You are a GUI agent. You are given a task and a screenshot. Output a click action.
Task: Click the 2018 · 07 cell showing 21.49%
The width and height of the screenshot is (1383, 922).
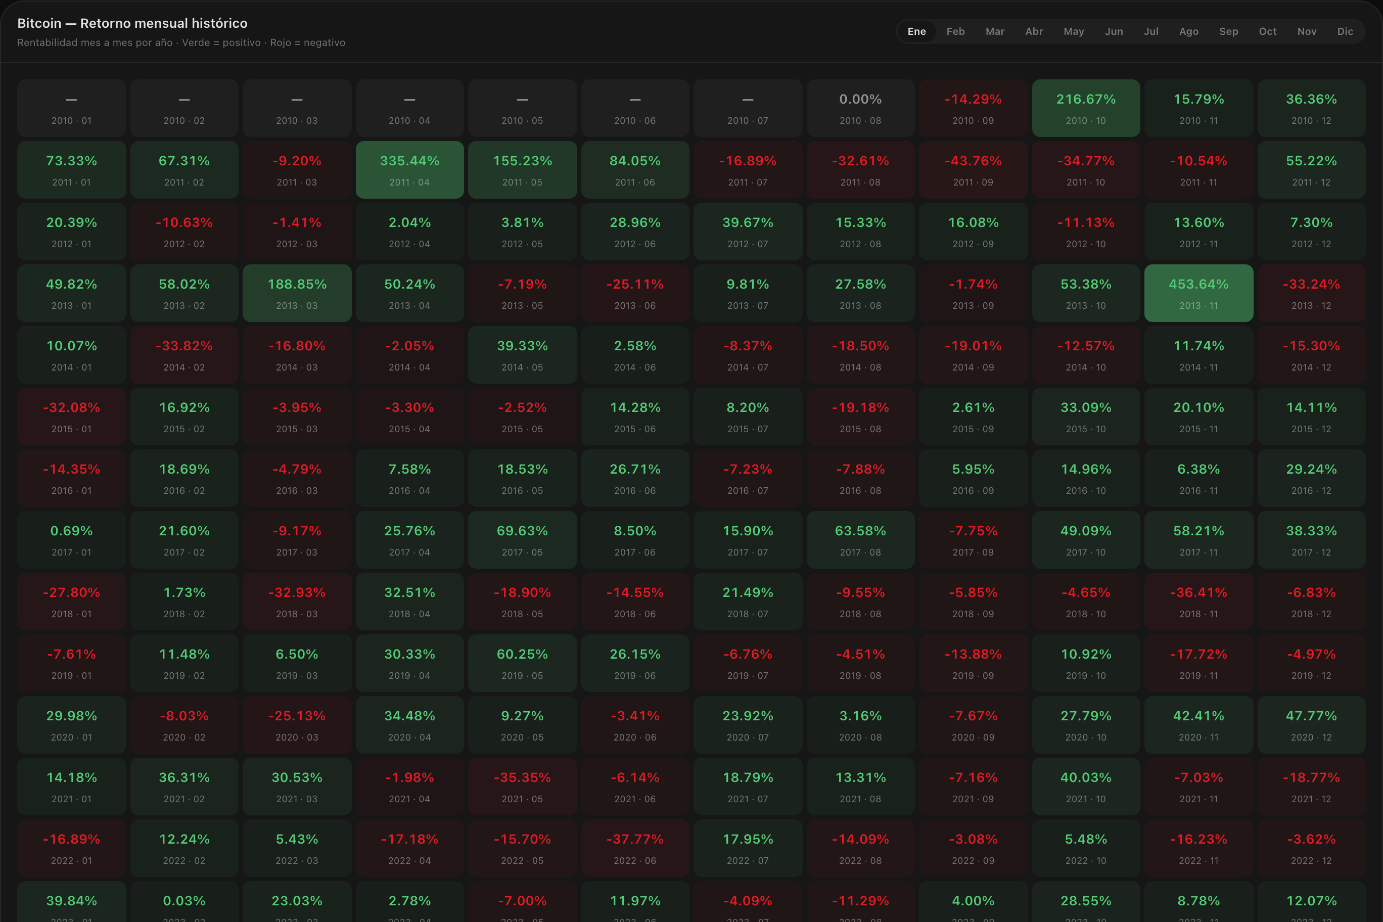coord(748,602)
